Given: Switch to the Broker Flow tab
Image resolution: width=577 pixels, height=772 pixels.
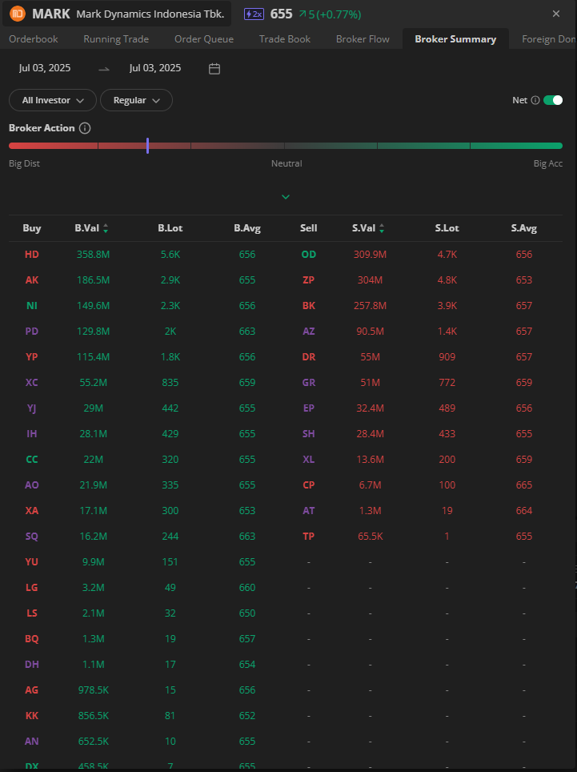Looking at the screenshot, I should (363, 39).
